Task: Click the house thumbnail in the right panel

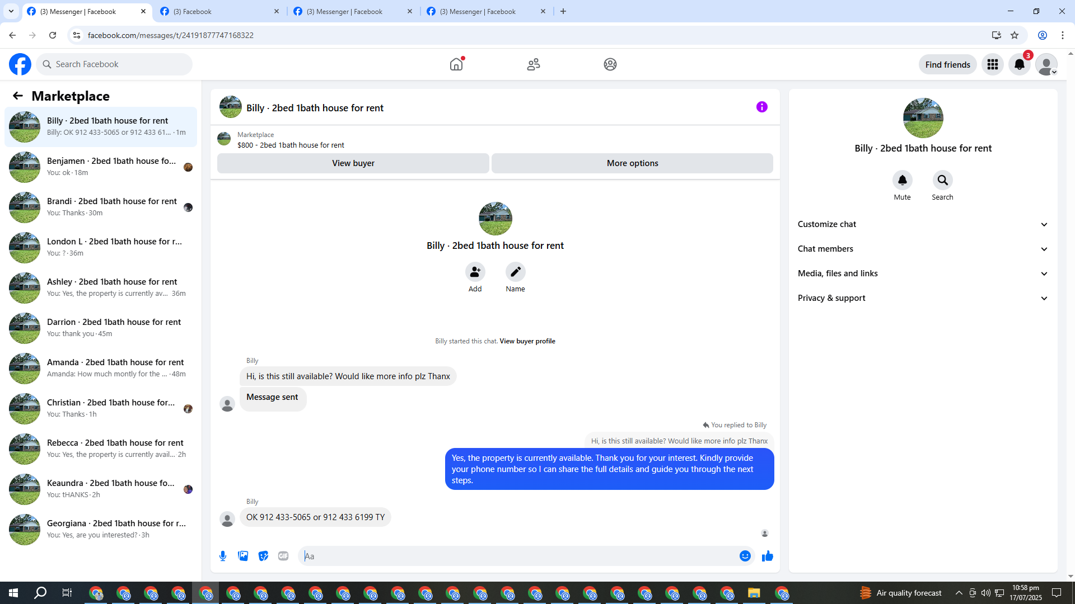Action: coord(923,118)
